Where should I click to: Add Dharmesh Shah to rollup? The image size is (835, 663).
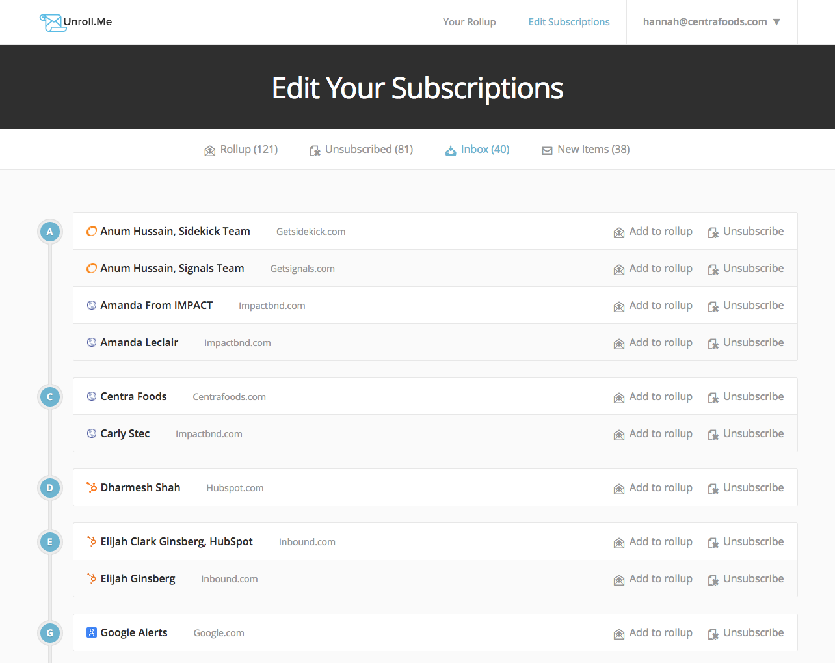click(x=653, y=488)
